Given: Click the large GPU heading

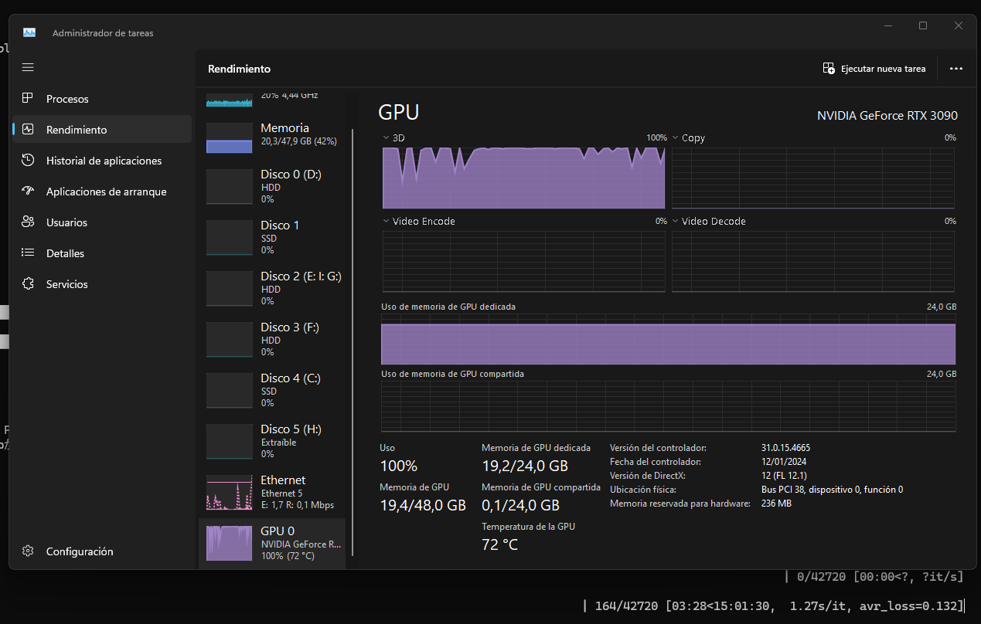Looking at the screenshot, I should coord(399,113).
